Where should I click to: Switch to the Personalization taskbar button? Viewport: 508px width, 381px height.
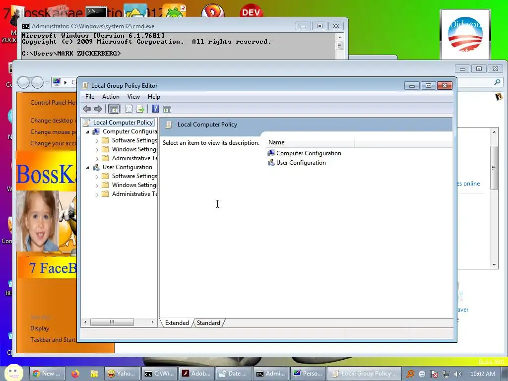click(308, 374)
